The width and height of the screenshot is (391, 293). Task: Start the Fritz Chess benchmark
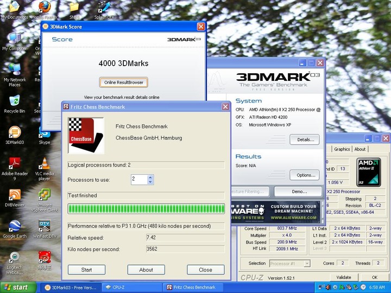[x=86, y=270]
